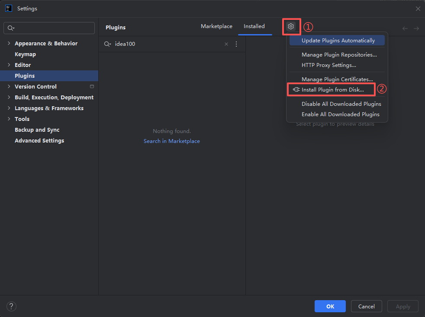Expand Appearance & Behavior settings
This screenshot has height=317, width=425.
(x=9, y=44)
